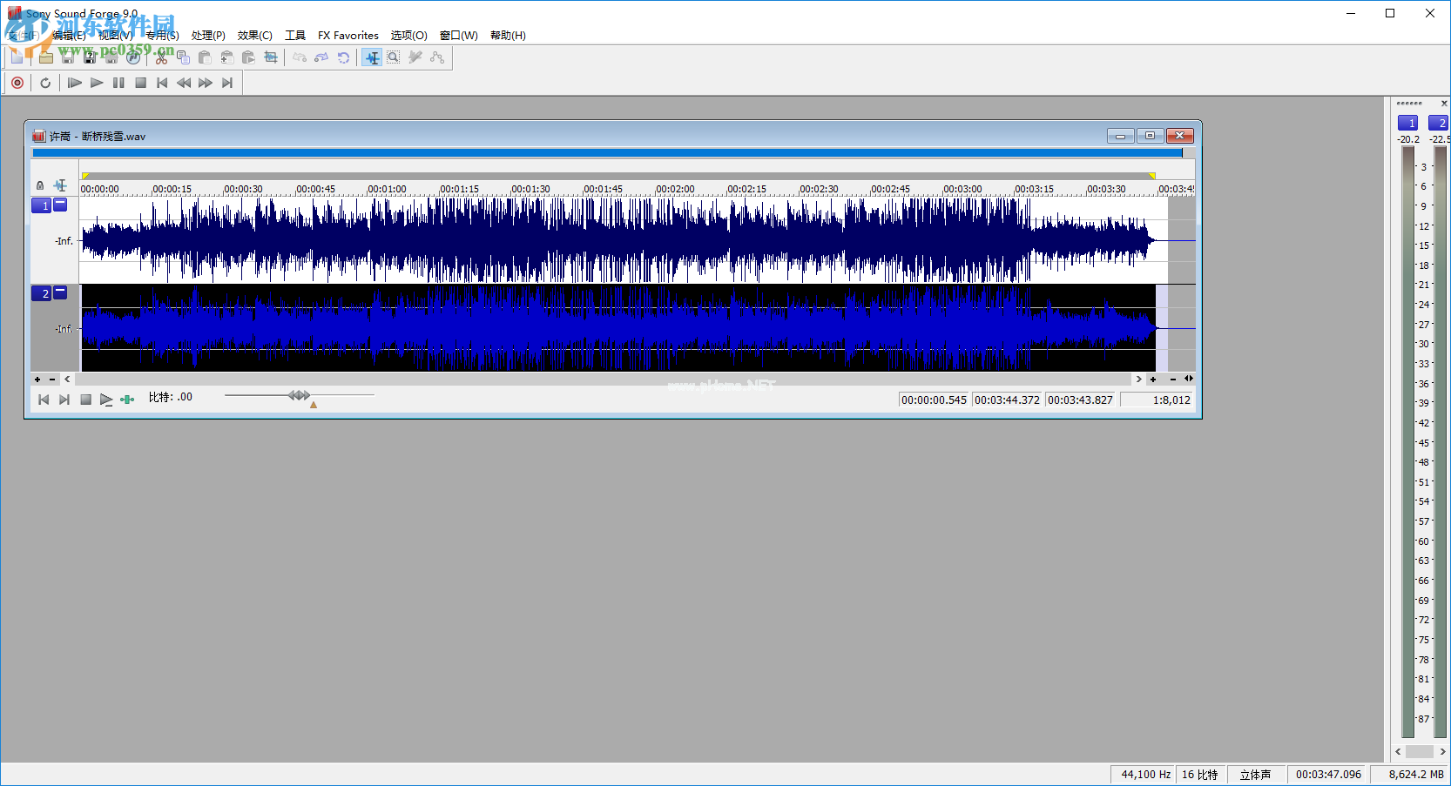This screenshot has height=786, width=1451.
Task: Click the horizontal scrollbar left arrow
Action: point(67,380)
